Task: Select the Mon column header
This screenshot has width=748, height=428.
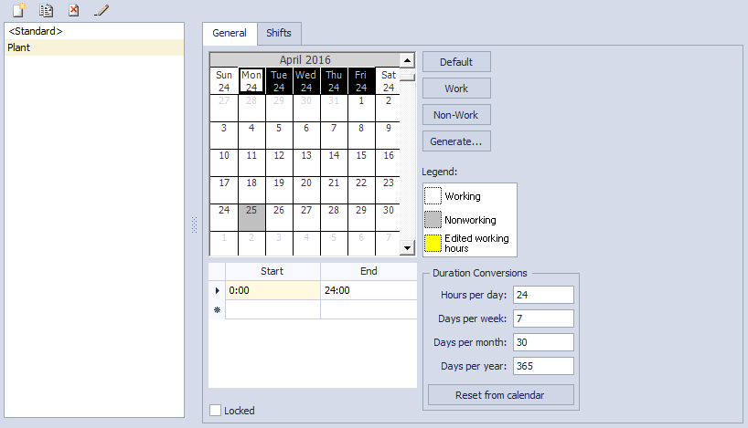Action: click(x=251, y=81)
